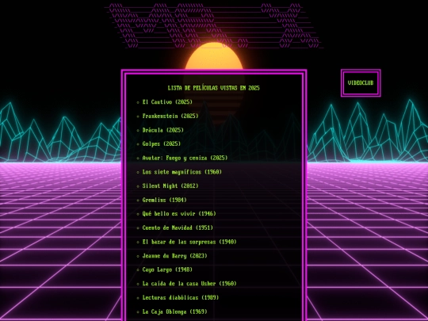Select the 'Golpes (2025)' entry
428x321 pixels.
click(x=162, y=143)
